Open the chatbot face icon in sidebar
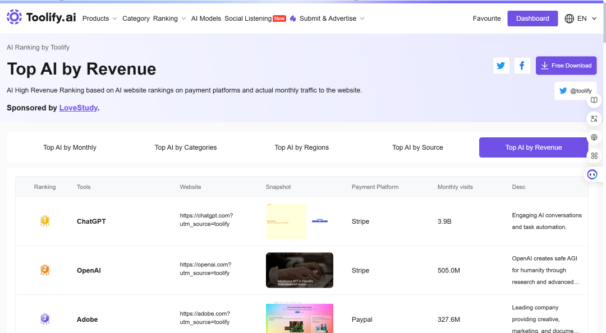 (592, 174)
